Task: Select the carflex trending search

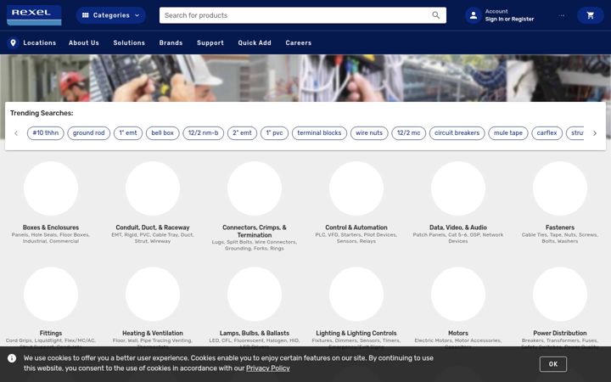Action: click(x=547, y=133)
